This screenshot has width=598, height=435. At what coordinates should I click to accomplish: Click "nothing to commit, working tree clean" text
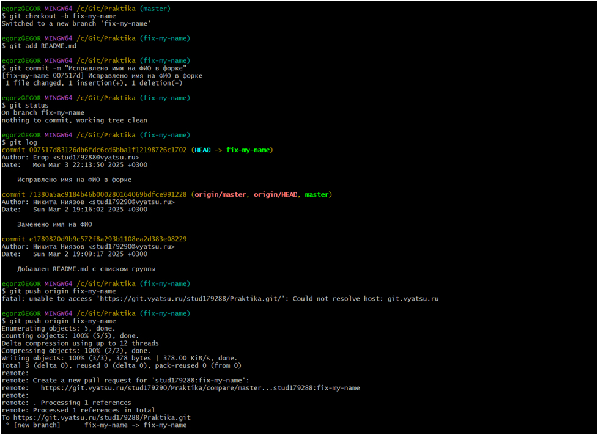(74, 120)
